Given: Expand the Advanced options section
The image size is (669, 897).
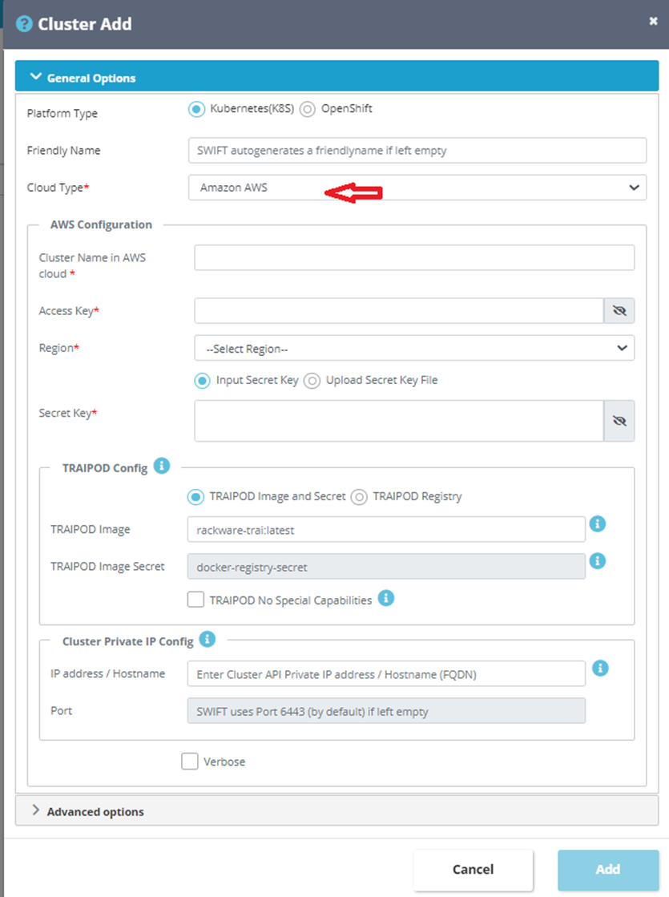Looking at the screenshot, I should point(337,810).
